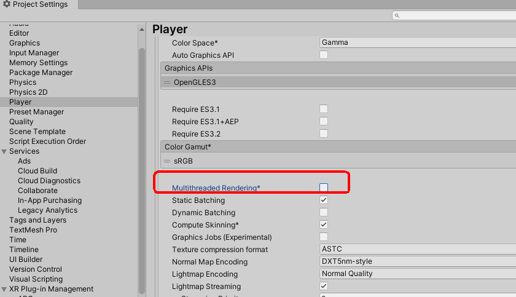Enable the Multithreaded Rendering checkbox
The height and width of the screenshot is (297, 516).
pos(324,188)
